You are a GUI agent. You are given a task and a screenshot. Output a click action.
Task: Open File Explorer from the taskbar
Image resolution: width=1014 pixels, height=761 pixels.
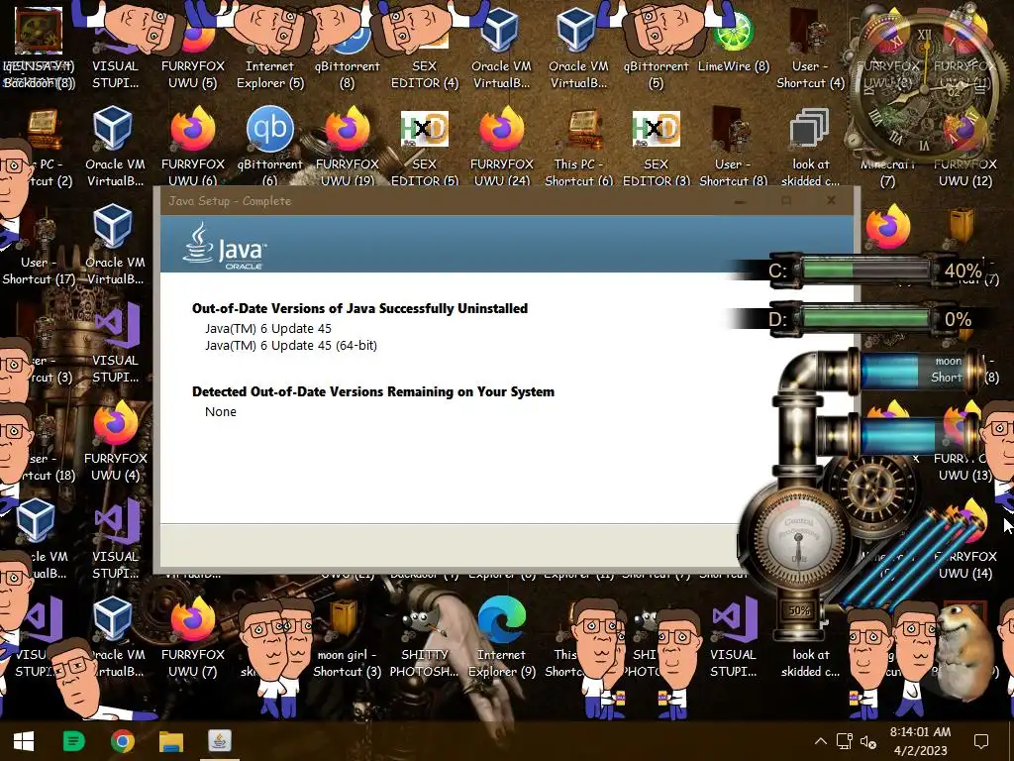tap(171, 741)
